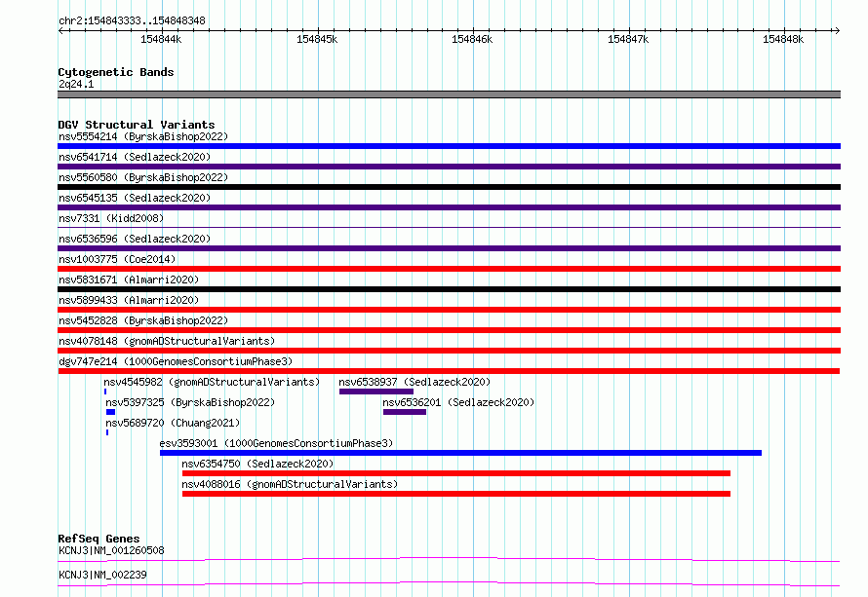Select the red nsv1003775 (Coe2014) bar
The height and width of the screenshot is (597, 868).
coord(449,269)
